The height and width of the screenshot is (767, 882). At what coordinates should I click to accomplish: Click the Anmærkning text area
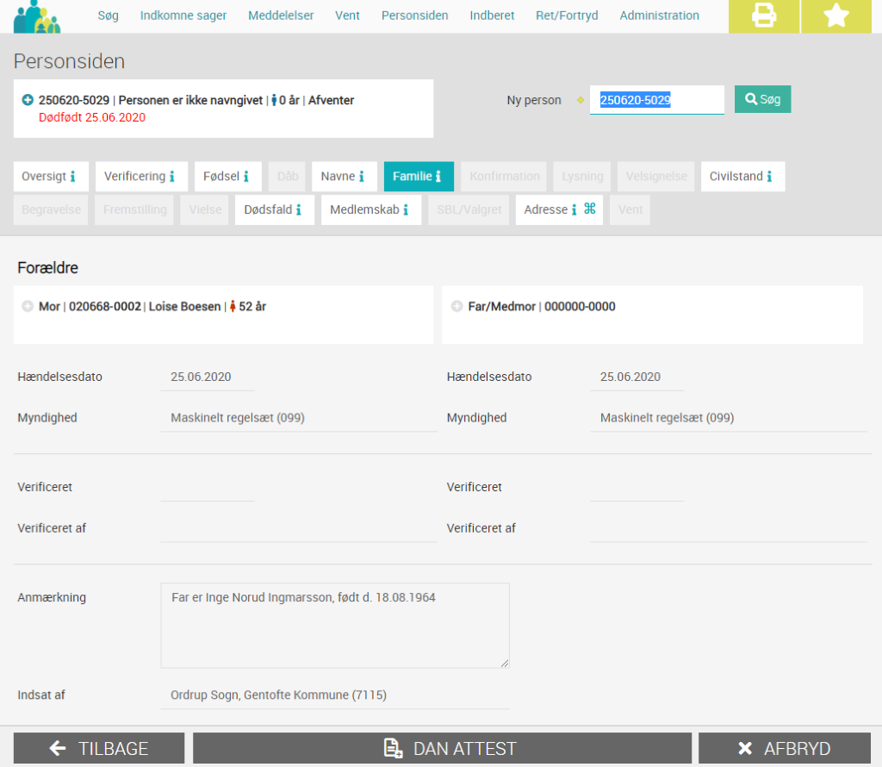coord(335,626)
